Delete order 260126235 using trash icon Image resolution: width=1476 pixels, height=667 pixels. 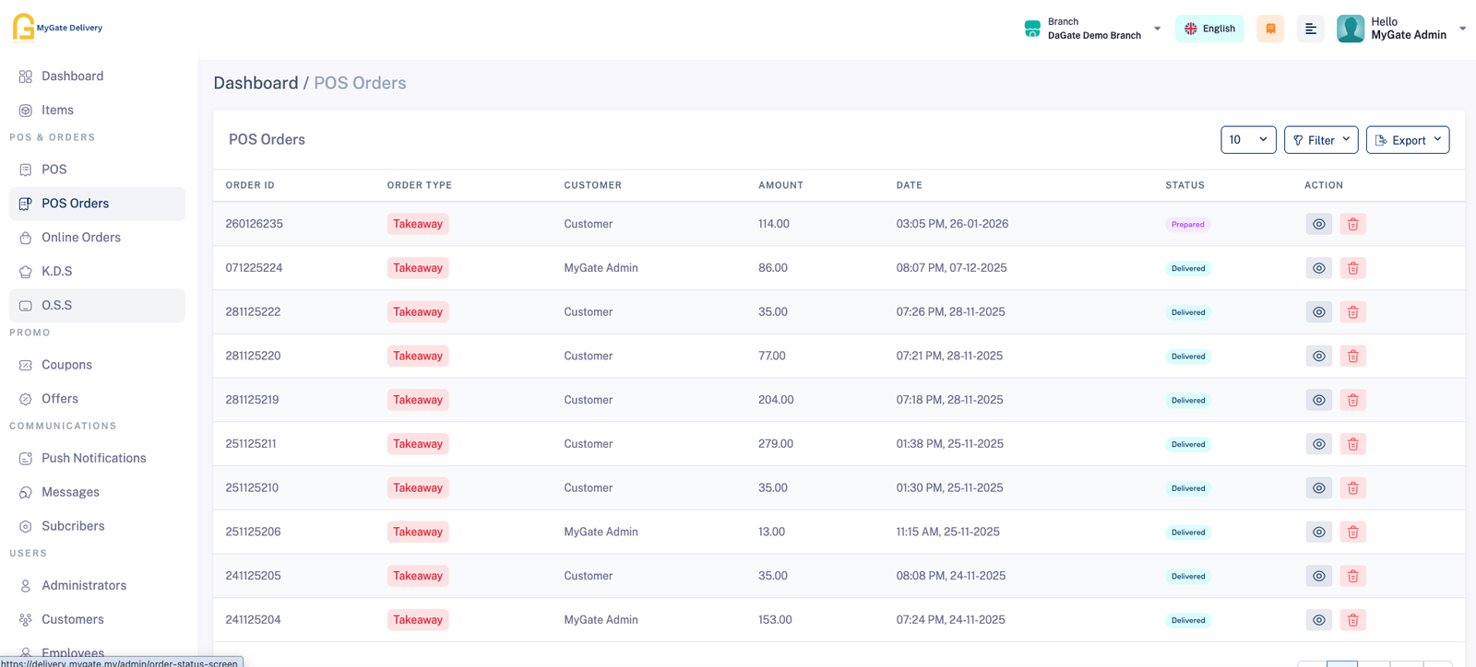pos(1352,224)
